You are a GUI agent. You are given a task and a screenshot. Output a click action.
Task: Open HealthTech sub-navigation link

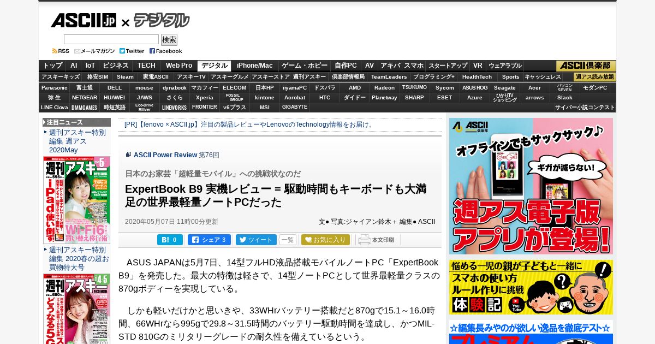(477, 77)
